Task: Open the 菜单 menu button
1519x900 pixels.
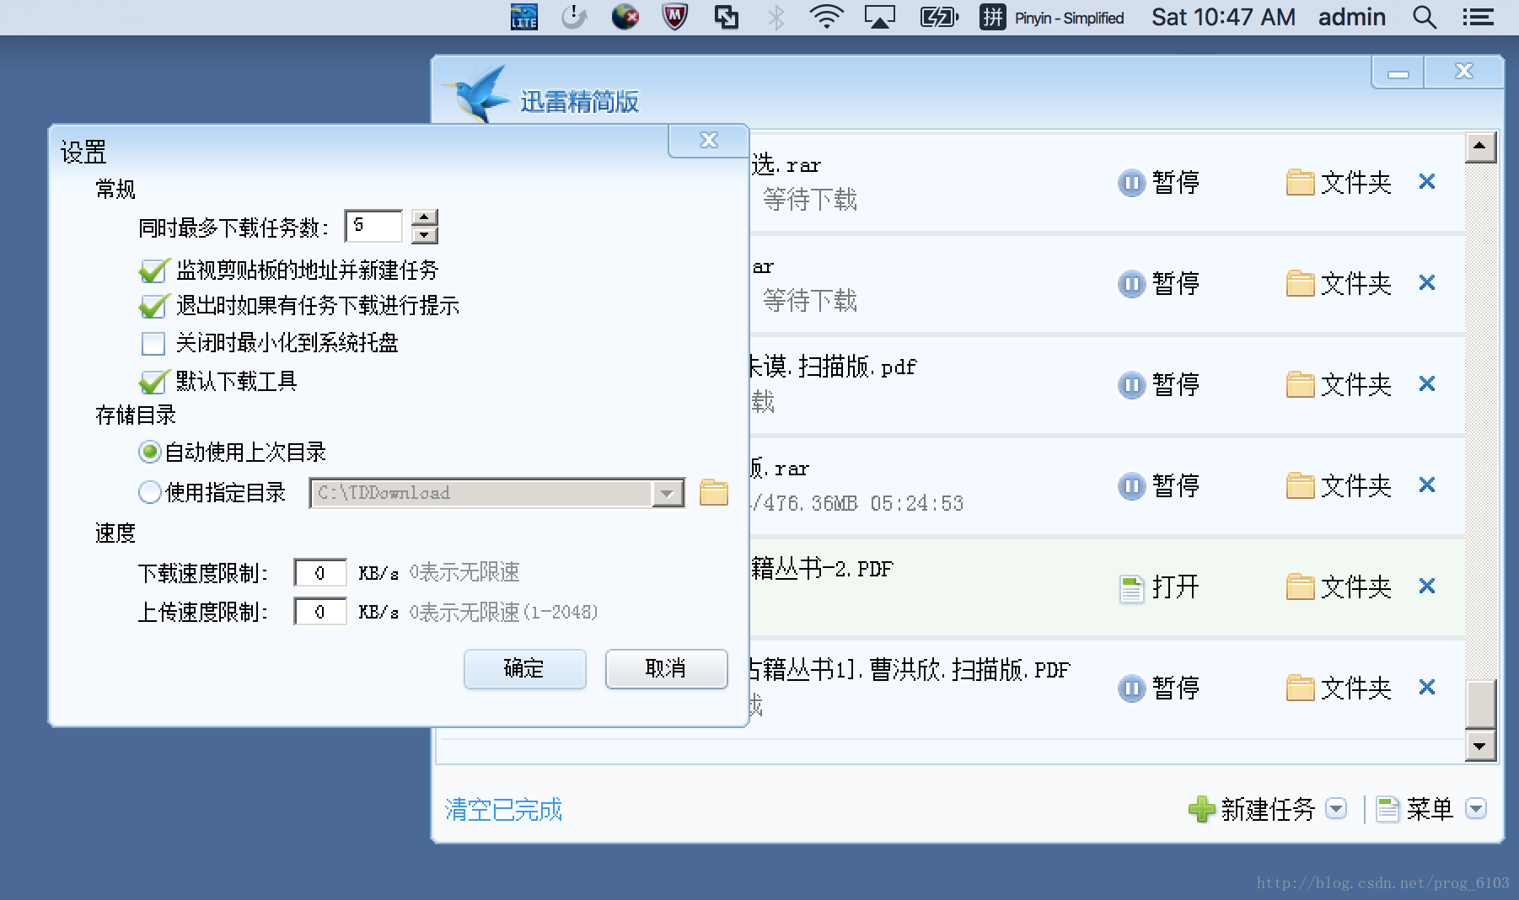Action: [1415, 809]
